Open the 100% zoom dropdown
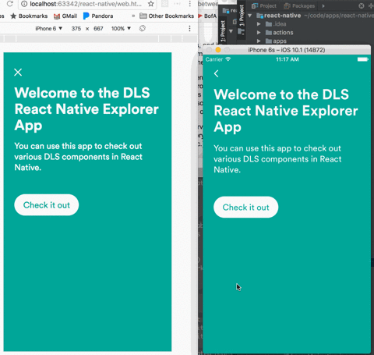This screenshot has width=374, height=355. pyautogui.click(x=121, y=28)
